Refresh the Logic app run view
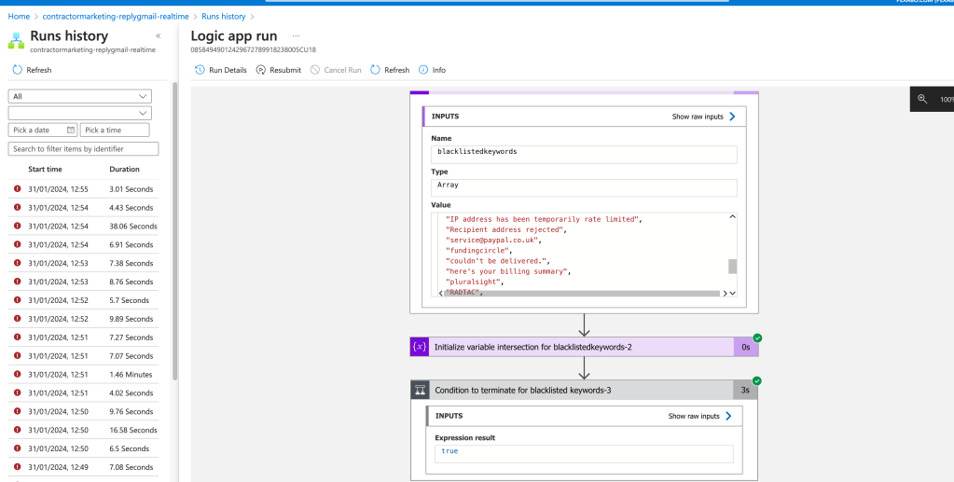 coord(390,70)
